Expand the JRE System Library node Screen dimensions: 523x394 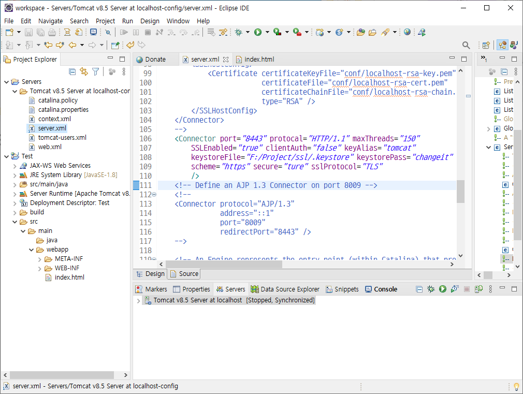tap(14, 175)
